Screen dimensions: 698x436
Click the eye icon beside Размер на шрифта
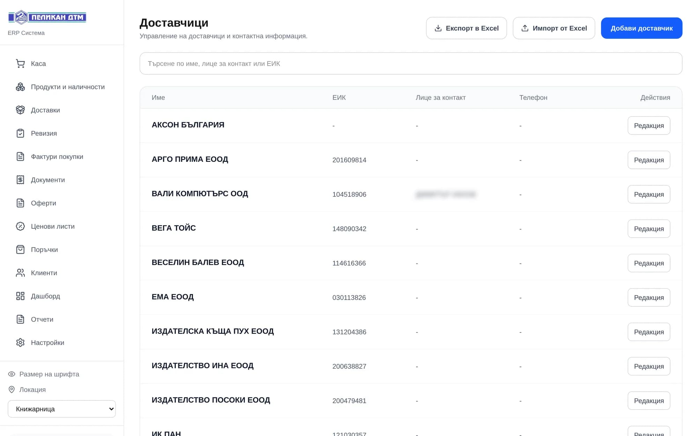pyautogui.click(x=12, y=374)
